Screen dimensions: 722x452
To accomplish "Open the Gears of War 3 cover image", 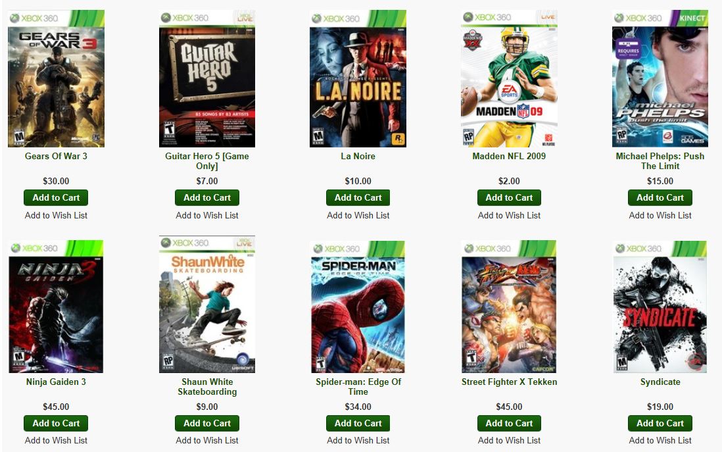I will pyautogui.click(x=56, y=78).
